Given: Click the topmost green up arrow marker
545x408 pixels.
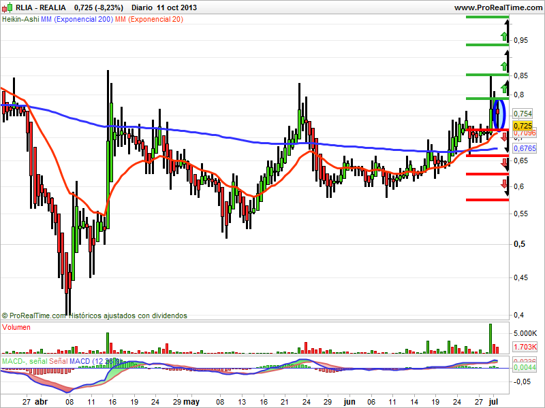Looking at the screenshot, I should 504,35.
